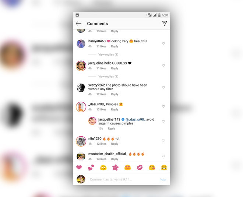Insert the kiss lips emoji
243x197 pixels.
(140, 168)
